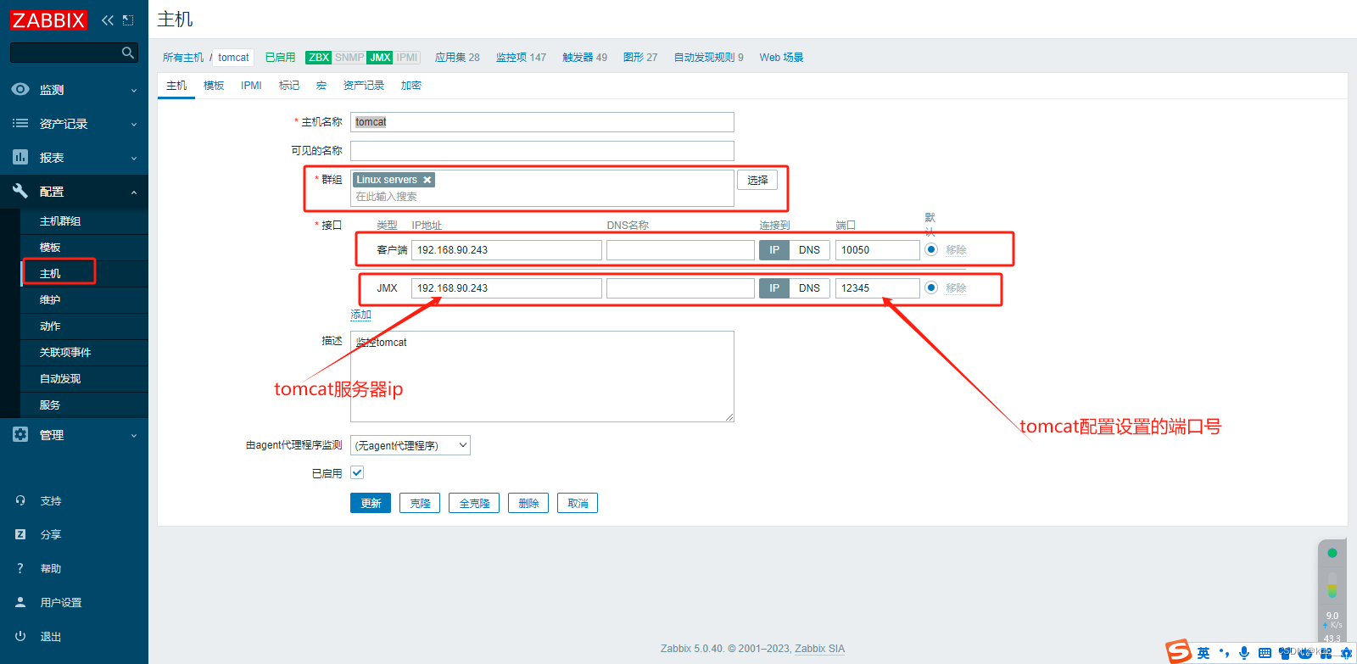
Task: Expand the 资产记录 menu chevron
Action: coord(134,124)
